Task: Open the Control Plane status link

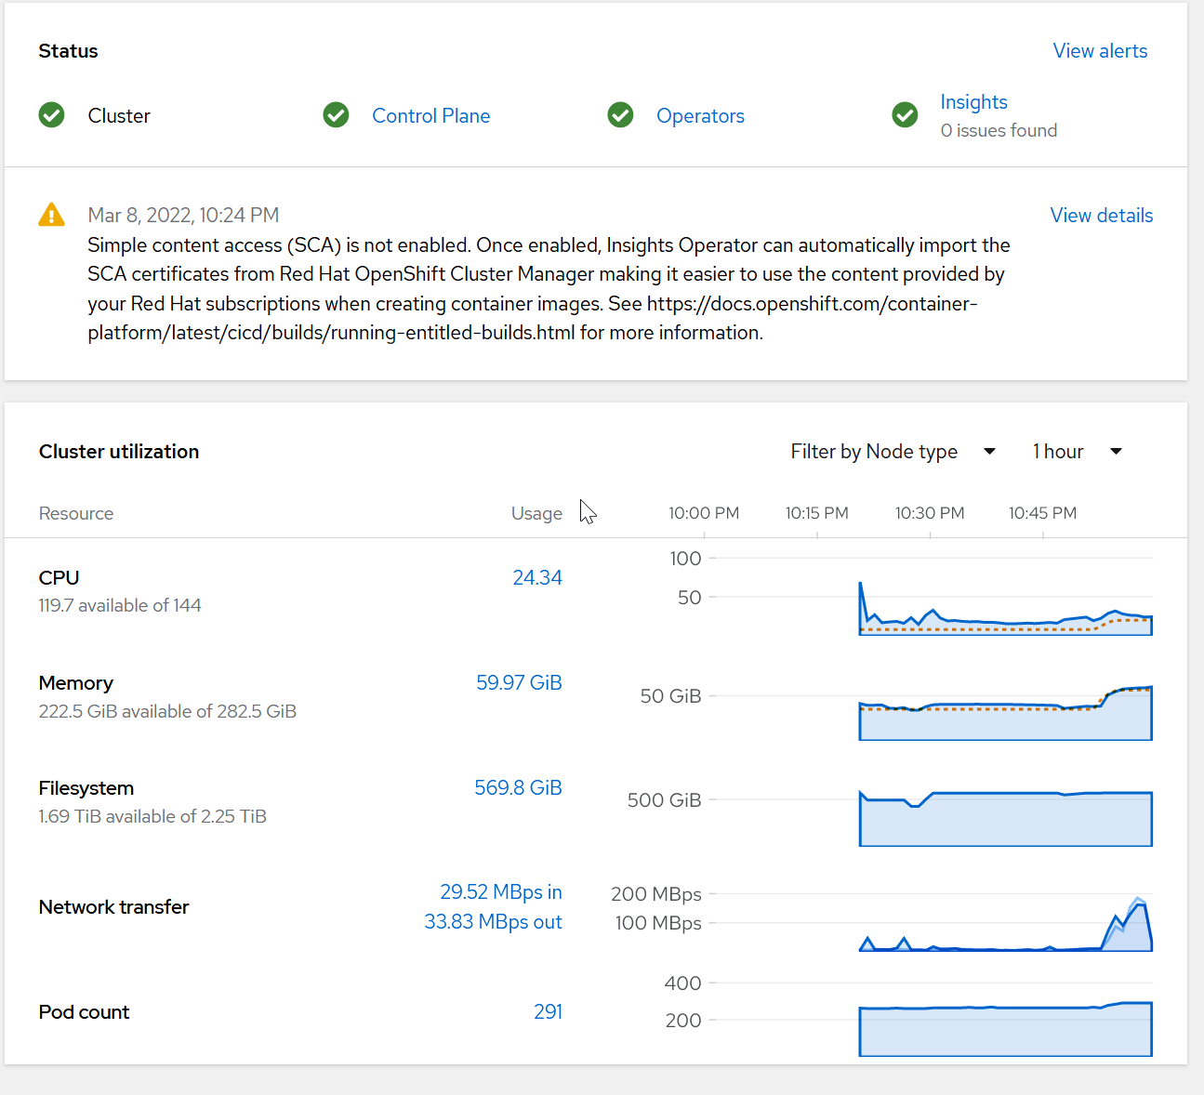Action: [x=430, y=116]
